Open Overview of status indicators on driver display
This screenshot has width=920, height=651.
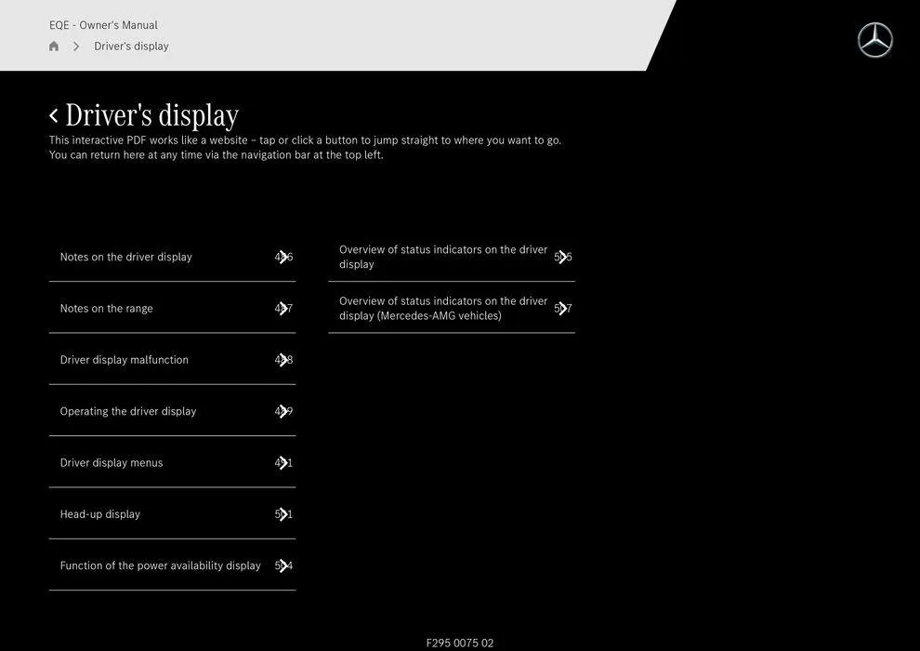[442, 257]
